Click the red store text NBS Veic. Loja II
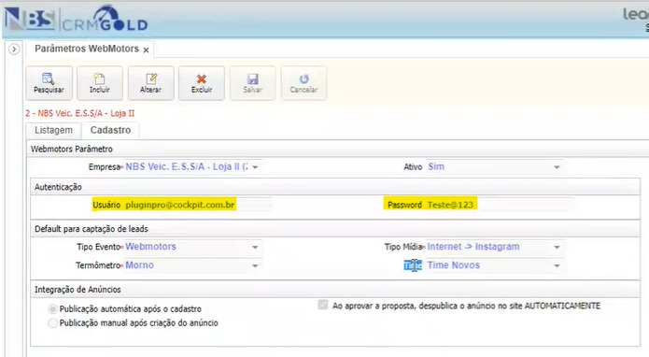 80,113
